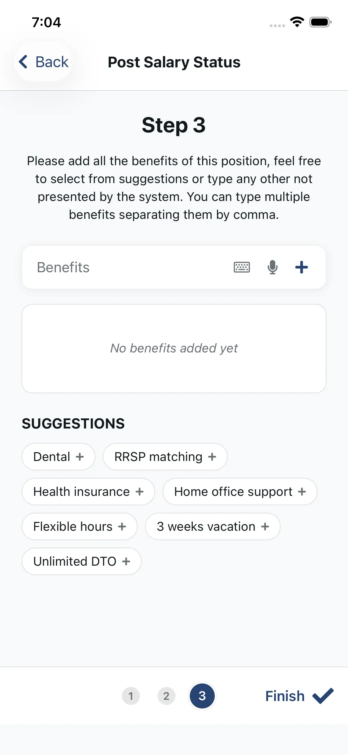Image resolution: width=348 pixels, height=755 pixels.
Task: Select the 3 weeks vacation chip
Action: click(212, 527)
